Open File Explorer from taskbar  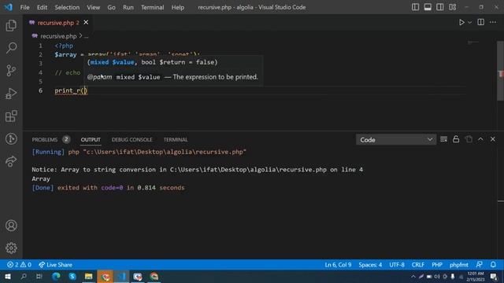coord(89,276)
